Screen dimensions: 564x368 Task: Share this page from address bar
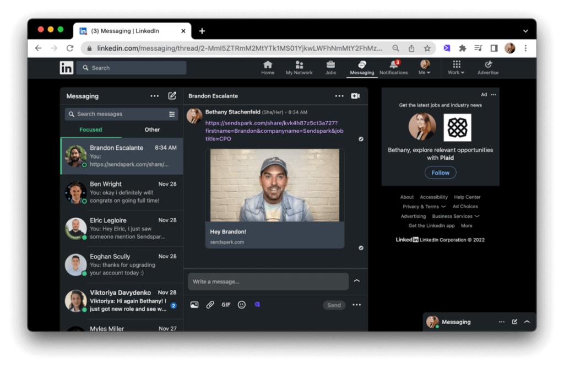pos(411,48)
